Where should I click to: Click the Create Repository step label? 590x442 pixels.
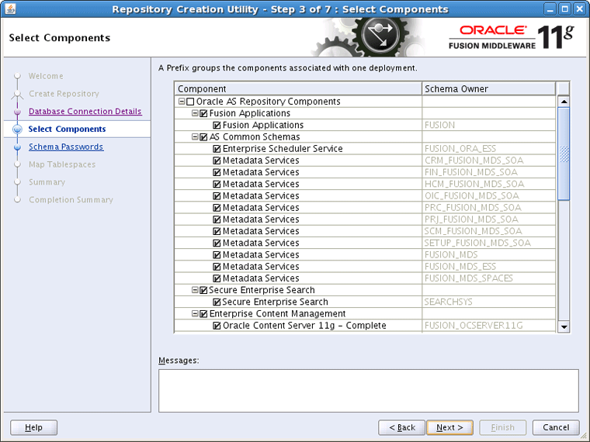64,94
